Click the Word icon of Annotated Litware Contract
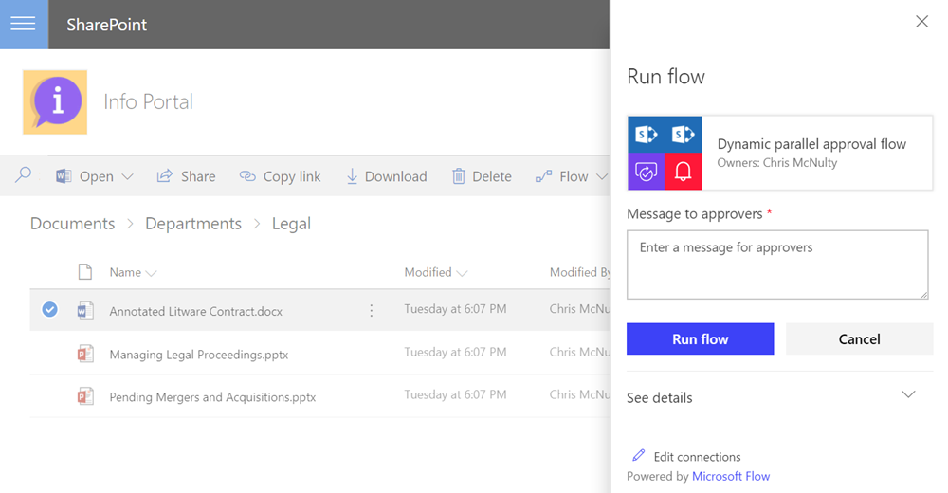The height and width of the screenshot is (493, 948). point(85,310)
